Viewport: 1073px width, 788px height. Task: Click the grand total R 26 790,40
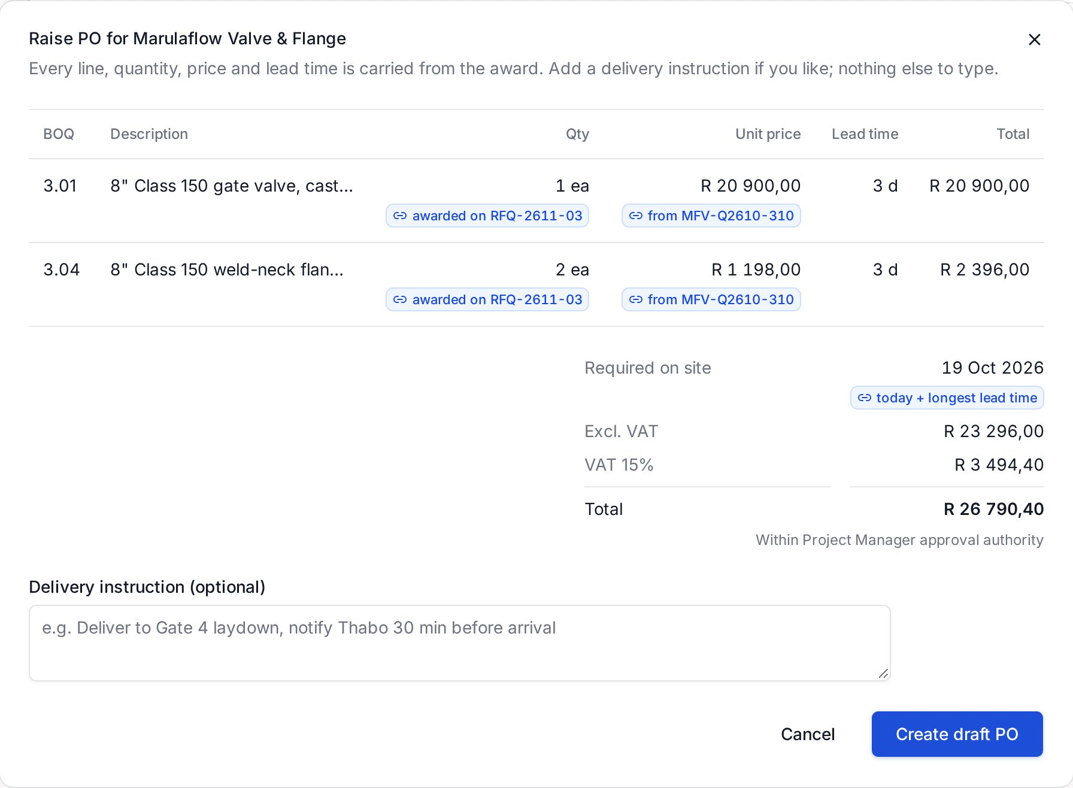tap(993, 509)
